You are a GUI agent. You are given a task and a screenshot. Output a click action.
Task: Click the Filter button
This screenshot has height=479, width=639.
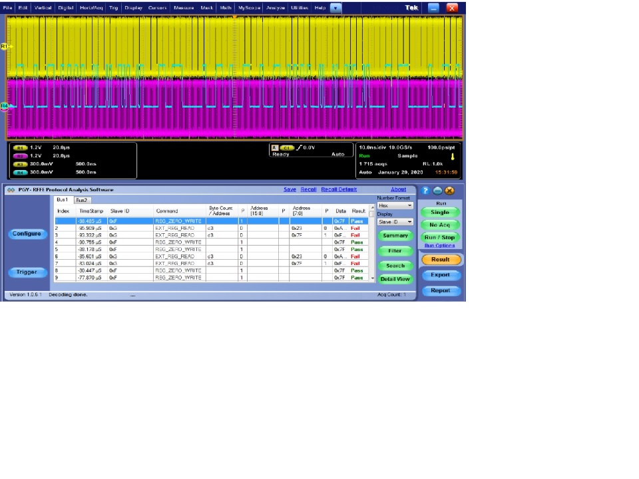click(x=395, y=251)
